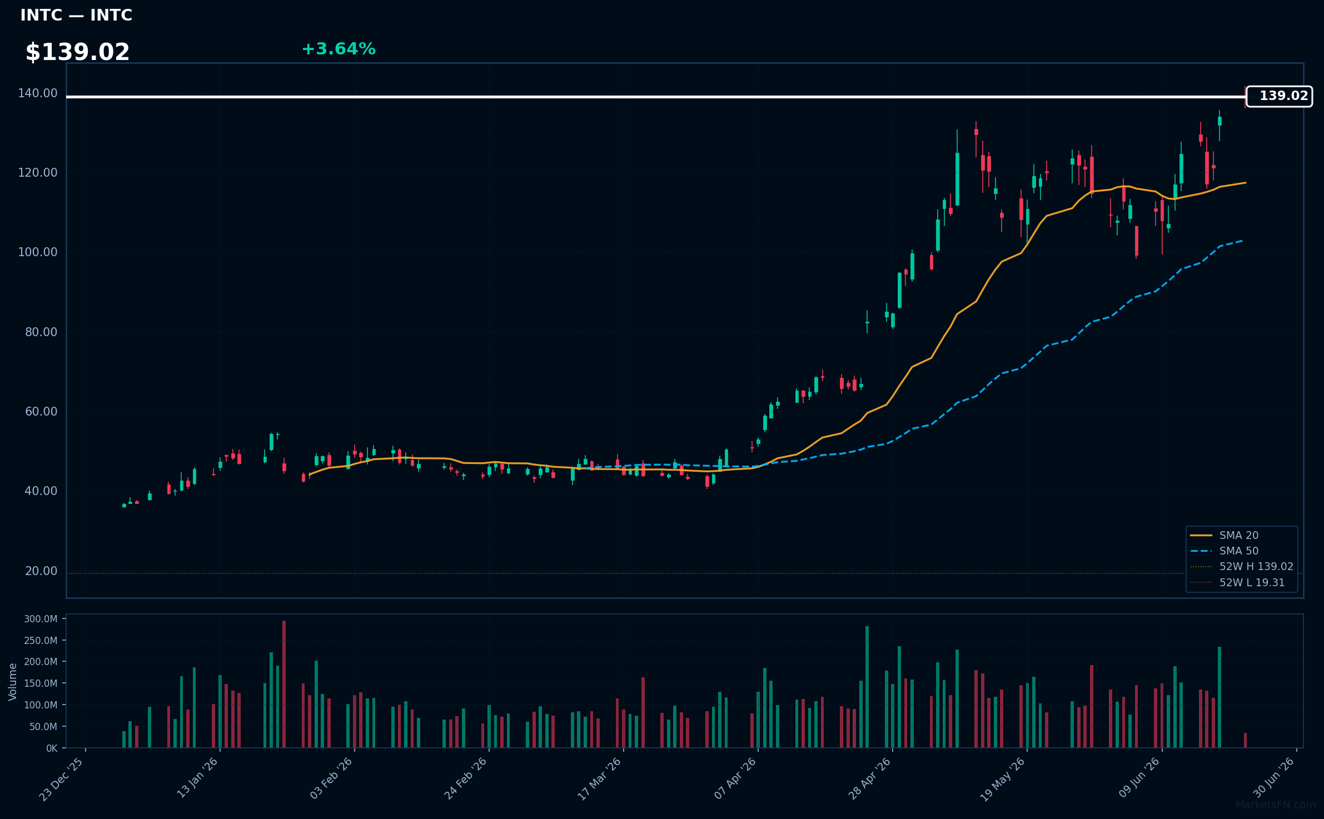Click the tallest red volume bar near 300M
This screenshot has height=819, width=1324.
point(284,684)
